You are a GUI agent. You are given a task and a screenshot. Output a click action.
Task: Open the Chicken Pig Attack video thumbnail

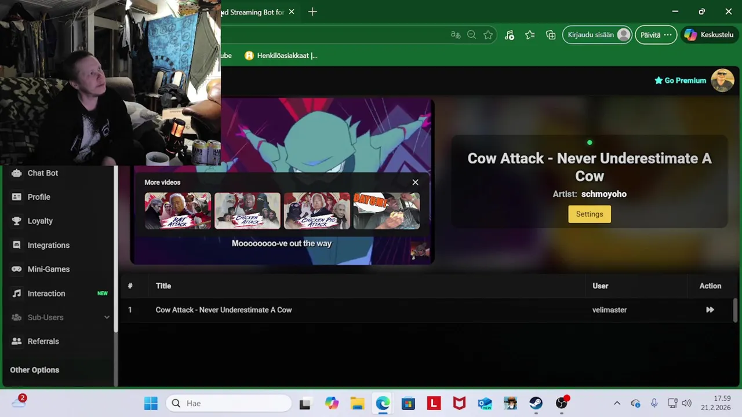click(x=317, y=211)
